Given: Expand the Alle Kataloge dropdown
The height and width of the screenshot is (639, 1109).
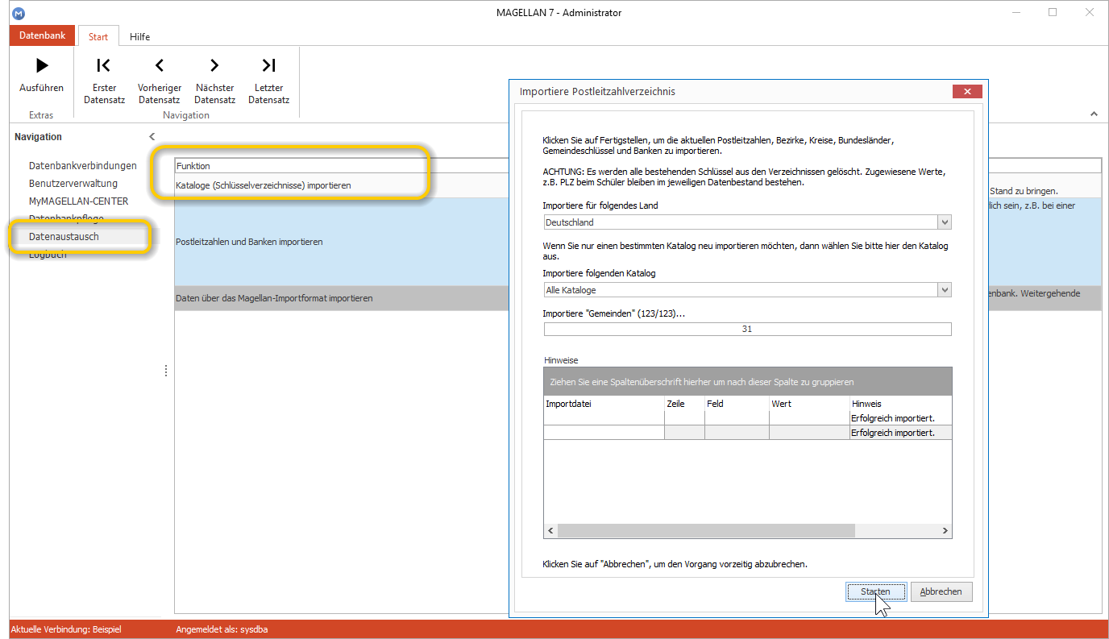Looking at the screenshot, I should (x=945, y=290).
